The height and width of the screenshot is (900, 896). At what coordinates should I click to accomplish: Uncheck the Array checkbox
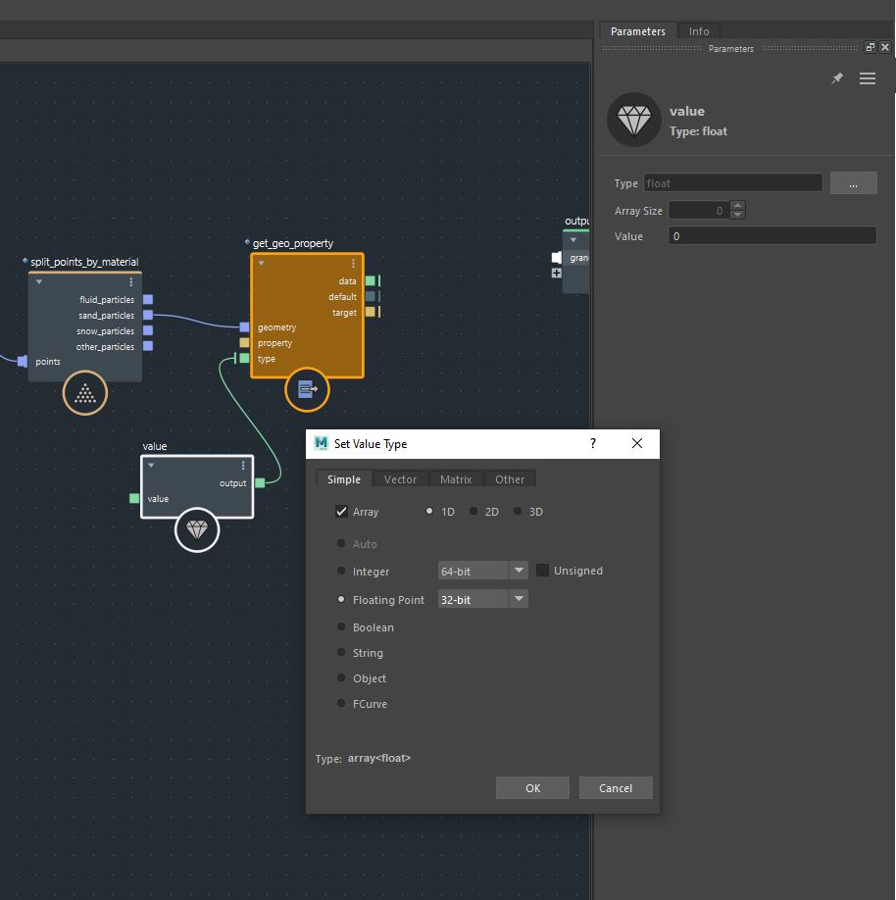click(342, 511)
